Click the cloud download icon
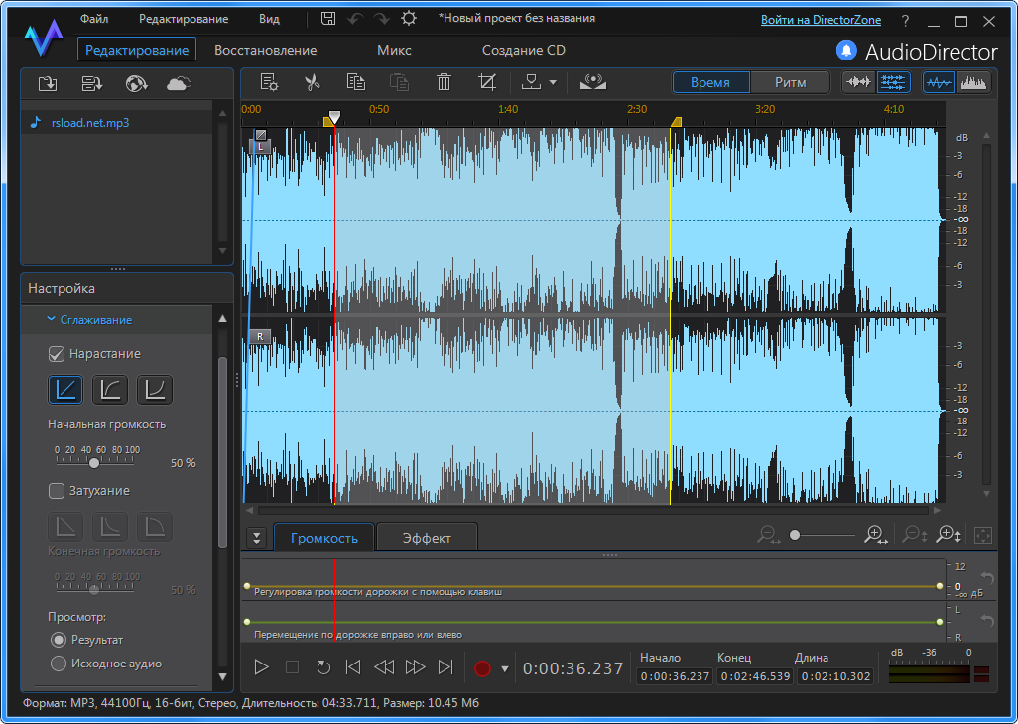 (179, 84)
